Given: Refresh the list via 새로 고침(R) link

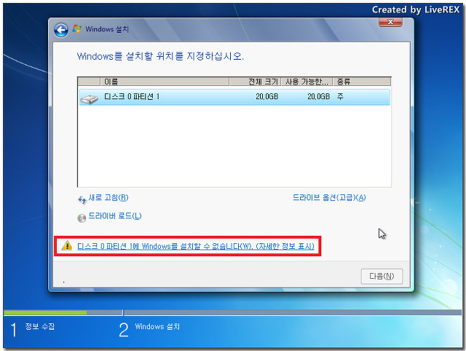Looking at the screenshot, I should [x=108, y=197].
